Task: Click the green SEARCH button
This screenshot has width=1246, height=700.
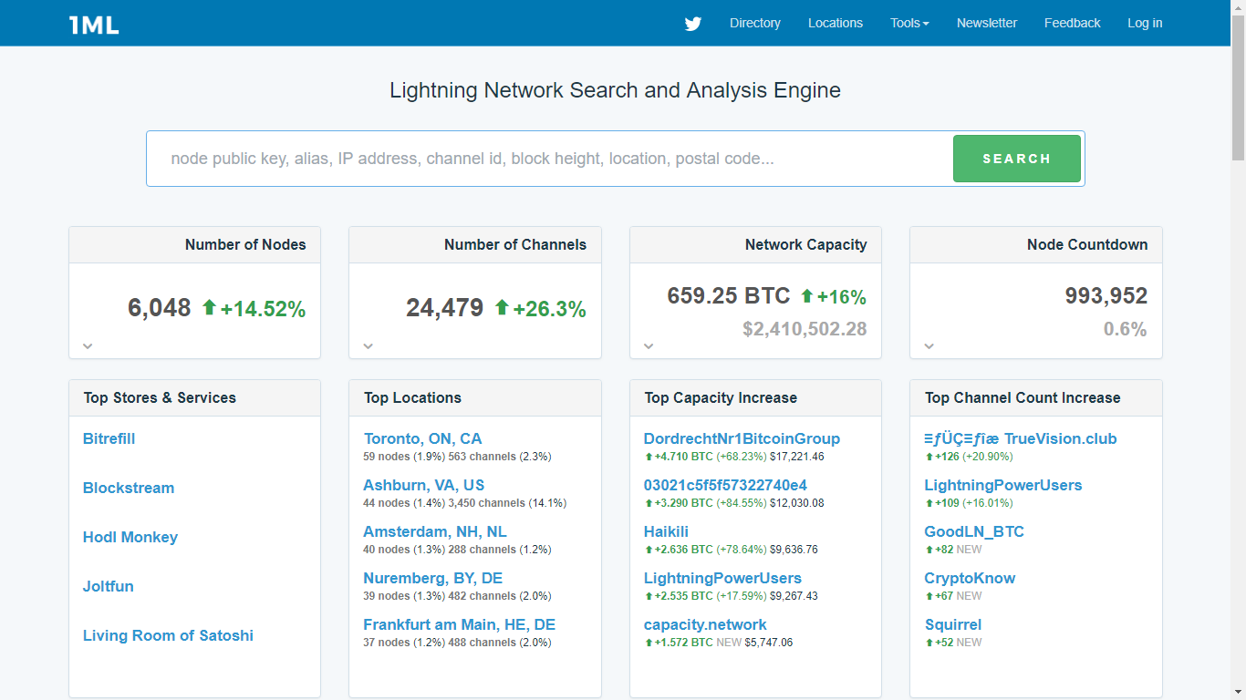Action: pyautogui.click(x=1016, y=158)
